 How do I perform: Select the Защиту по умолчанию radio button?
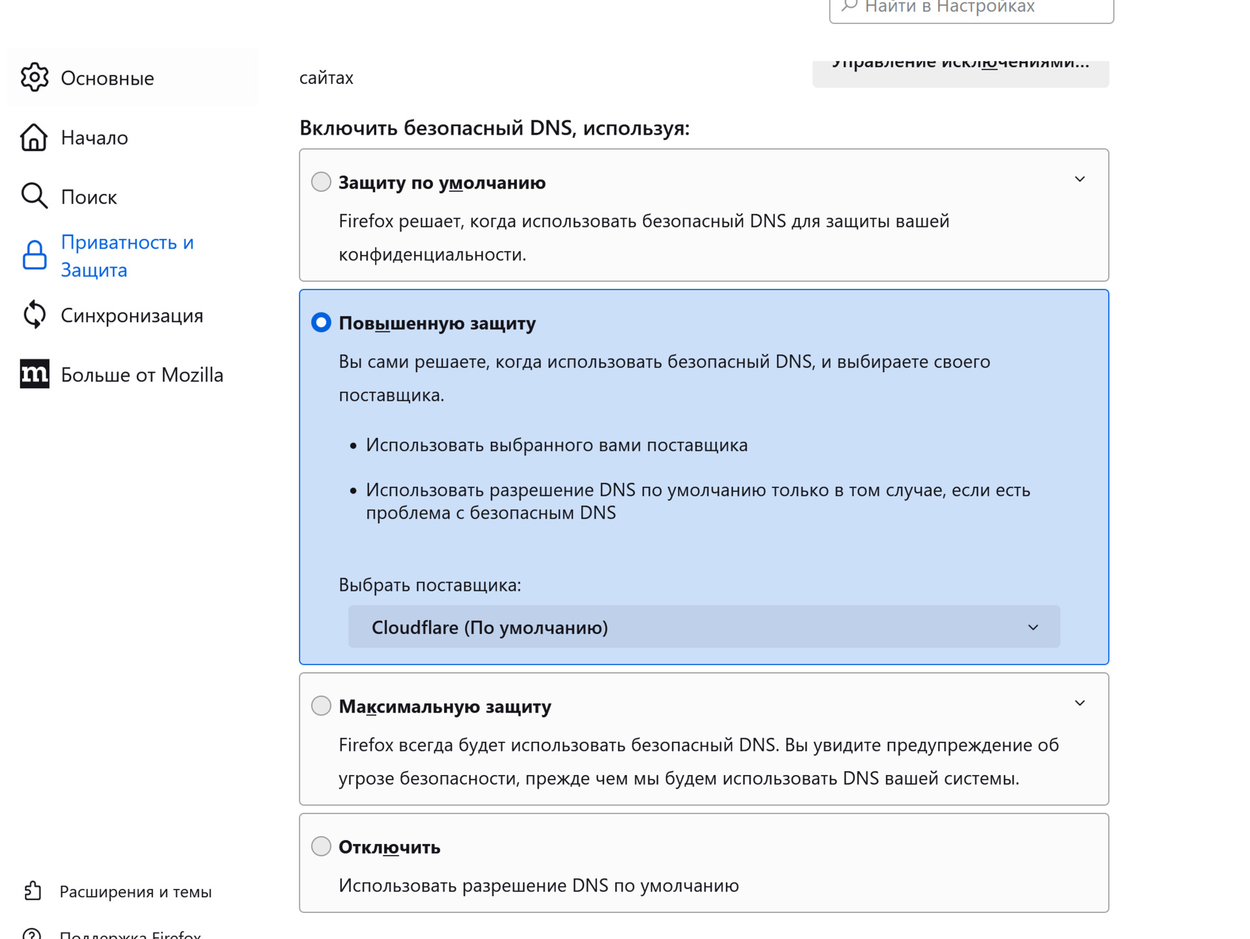coord(321,182)
